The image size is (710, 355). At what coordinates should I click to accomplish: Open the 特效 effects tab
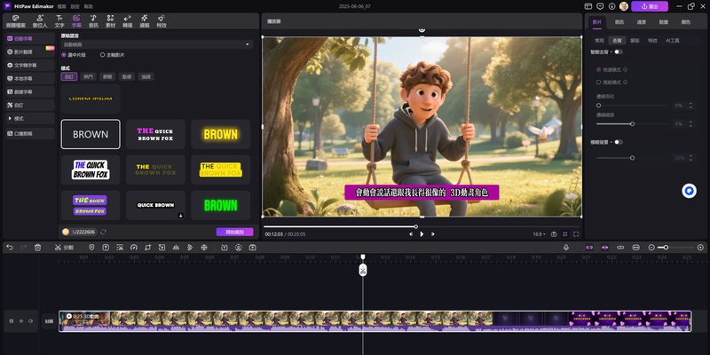[x=162, y=21]
